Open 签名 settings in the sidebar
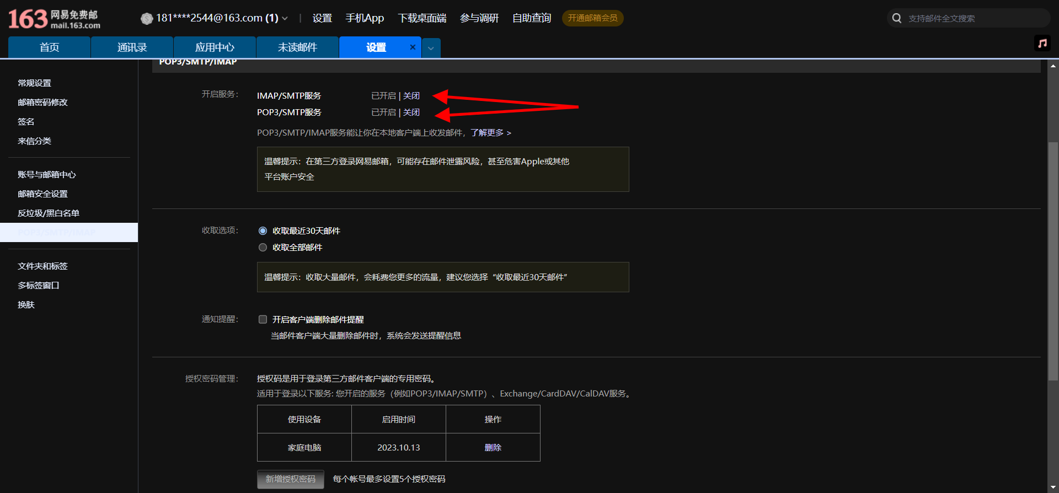This screenshot has width=1059, height=493. (26, 122)
